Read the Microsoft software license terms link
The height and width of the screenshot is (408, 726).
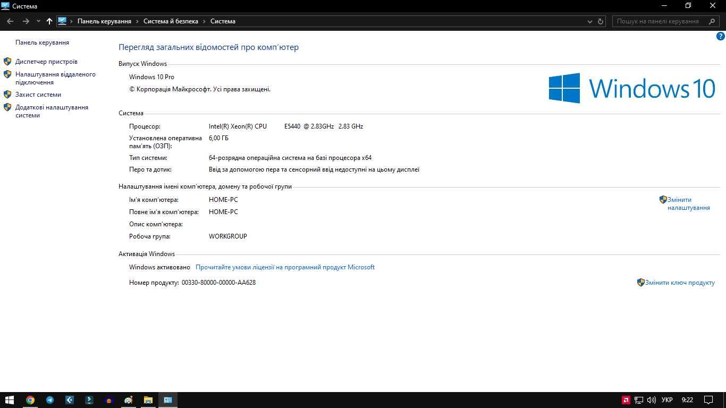(x=285, y=267)
